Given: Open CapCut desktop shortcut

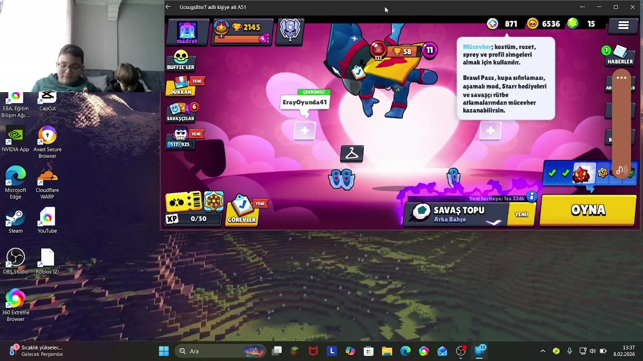Looking at the screenshot, I should coord(47,102).
